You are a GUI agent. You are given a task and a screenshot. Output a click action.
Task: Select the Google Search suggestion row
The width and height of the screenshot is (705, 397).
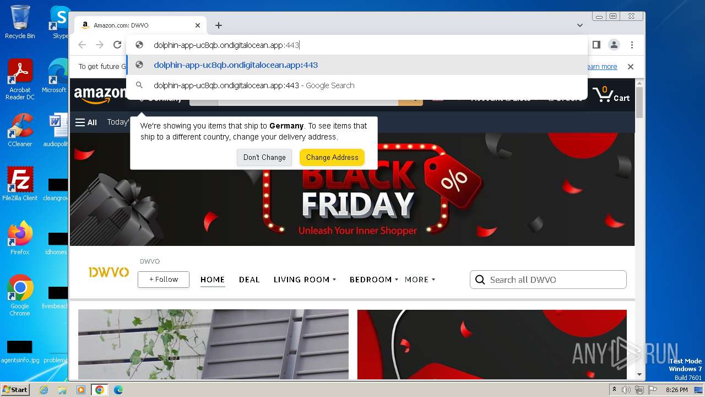coord(357,85)
